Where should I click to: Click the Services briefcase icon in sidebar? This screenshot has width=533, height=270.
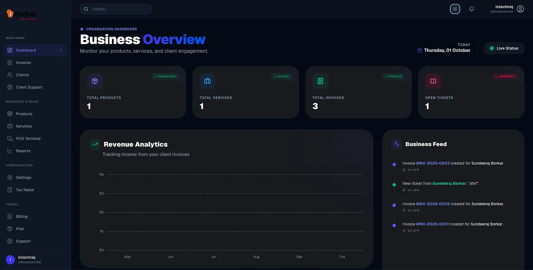10,126
